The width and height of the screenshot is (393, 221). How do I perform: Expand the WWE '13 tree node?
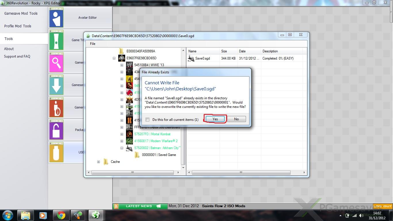point(122,65)
